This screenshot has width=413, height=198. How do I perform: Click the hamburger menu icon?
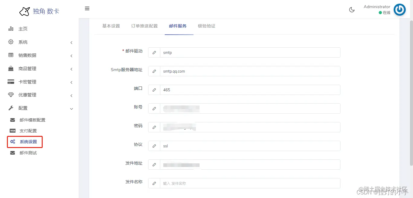87,8
